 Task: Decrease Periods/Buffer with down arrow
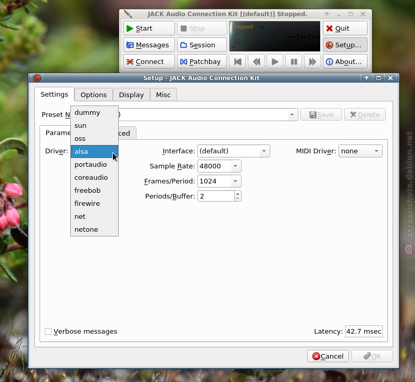pos(237,199)
